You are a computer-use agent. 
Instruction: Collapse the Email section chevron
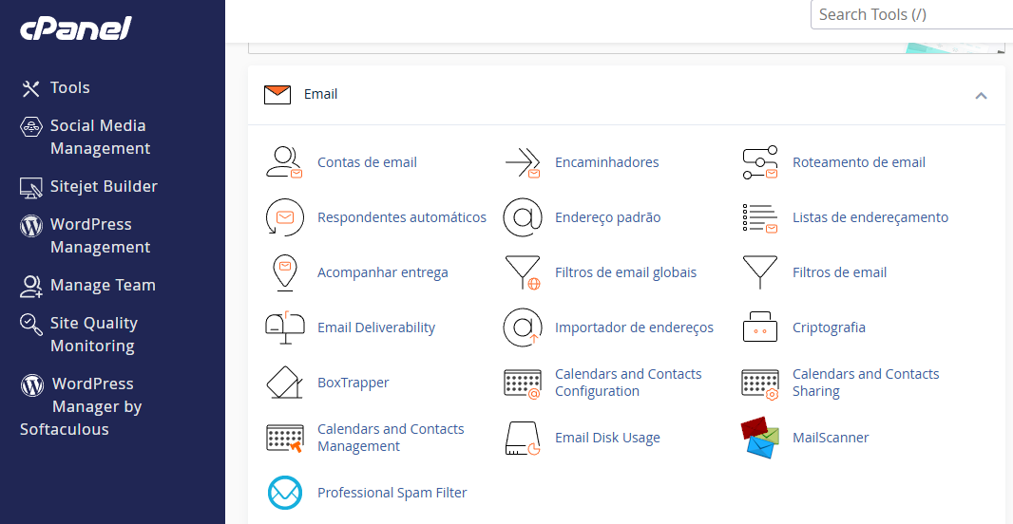pyautogui.click(x=981, y=95)
